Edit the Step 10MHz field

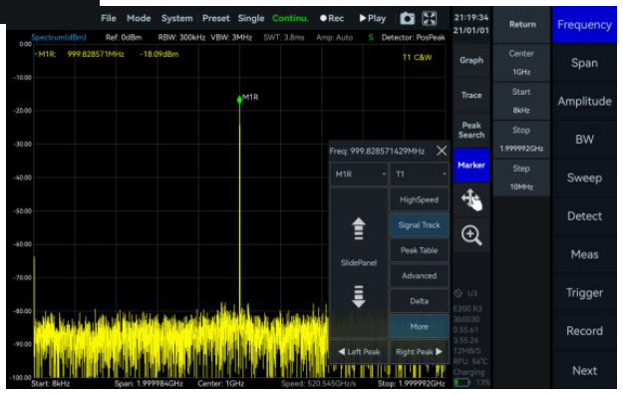click(x=521, y=178)
